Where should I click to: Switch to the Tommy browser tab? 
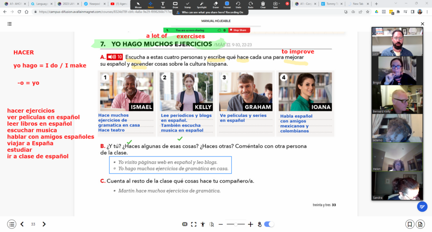(x=332, y=4)
